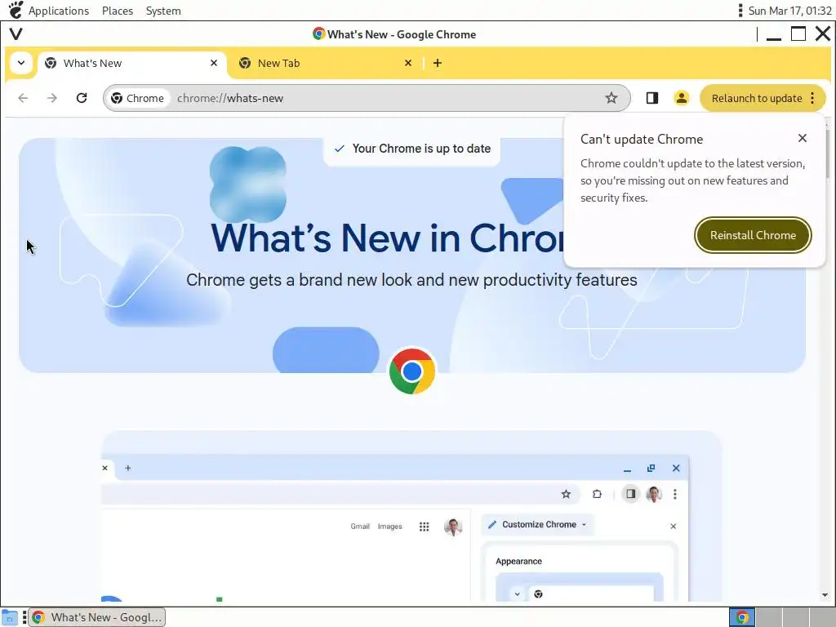Open the Applications menu
Image resolution: width=836 pixels, height=627 pixels.
[x=59, y=11]
